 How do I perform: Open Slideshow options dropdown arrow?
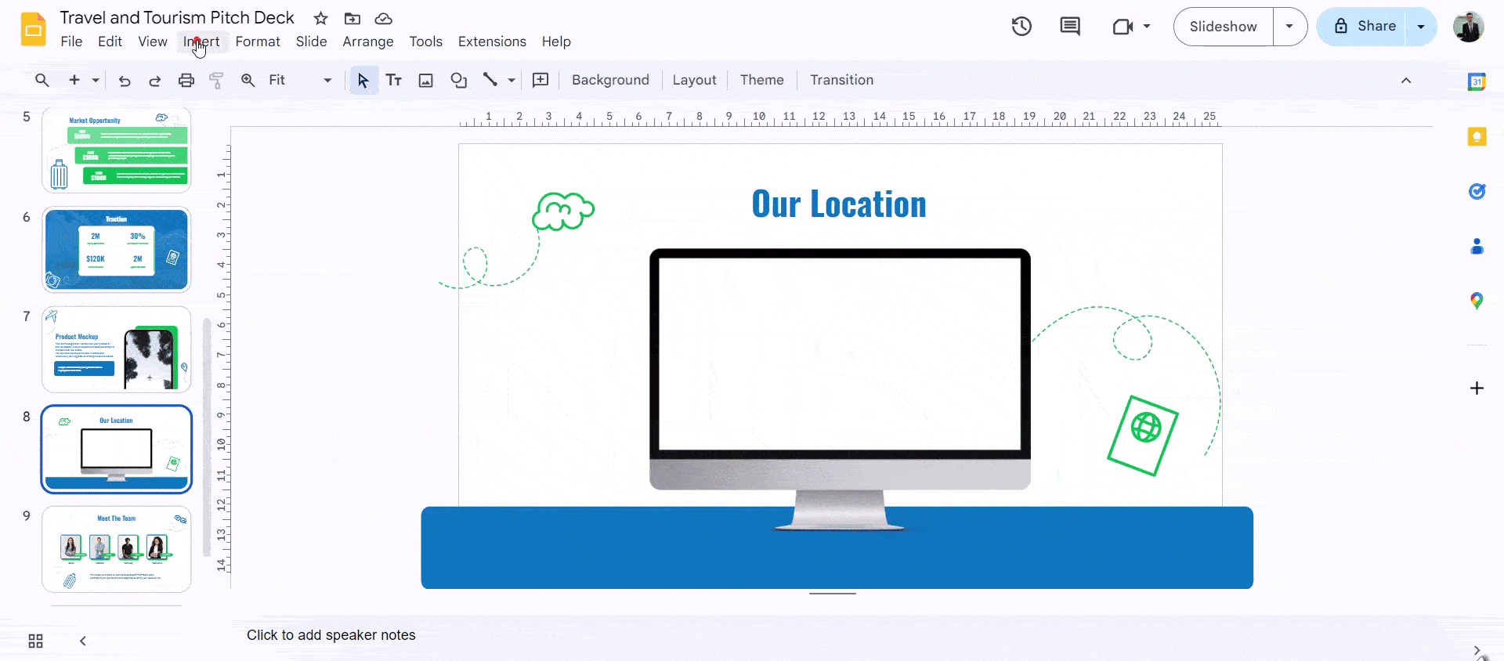point(1289,27)
